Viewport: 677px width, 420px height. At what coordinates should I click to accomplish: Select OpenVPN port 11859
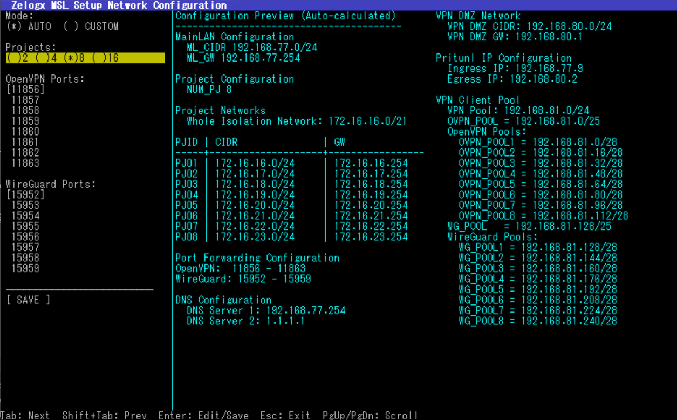25,121
